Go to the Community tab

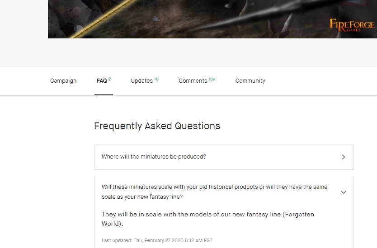tap(250, 81)
